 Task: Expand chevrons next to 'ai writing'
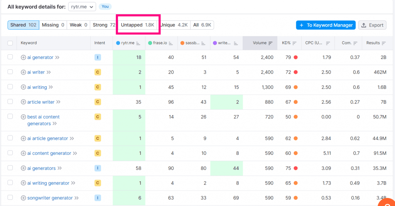coord(51,87)
